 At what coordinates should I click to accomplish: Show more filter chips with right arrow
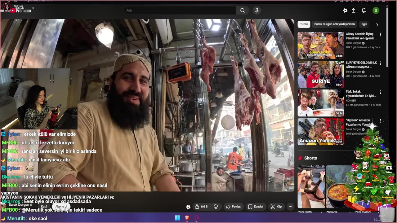click(377, 24)
